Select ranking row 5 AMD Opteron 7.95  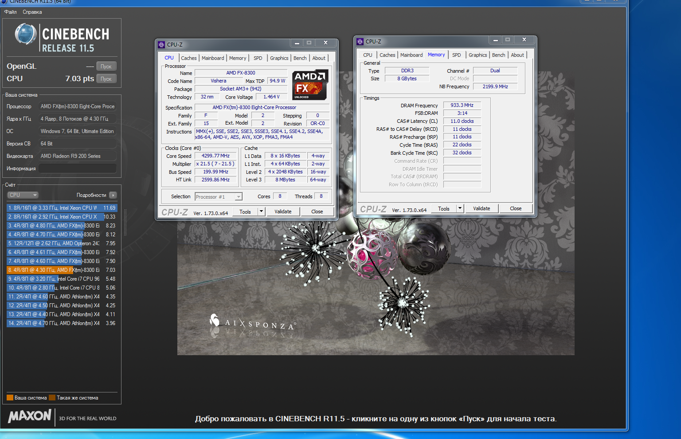62,243
